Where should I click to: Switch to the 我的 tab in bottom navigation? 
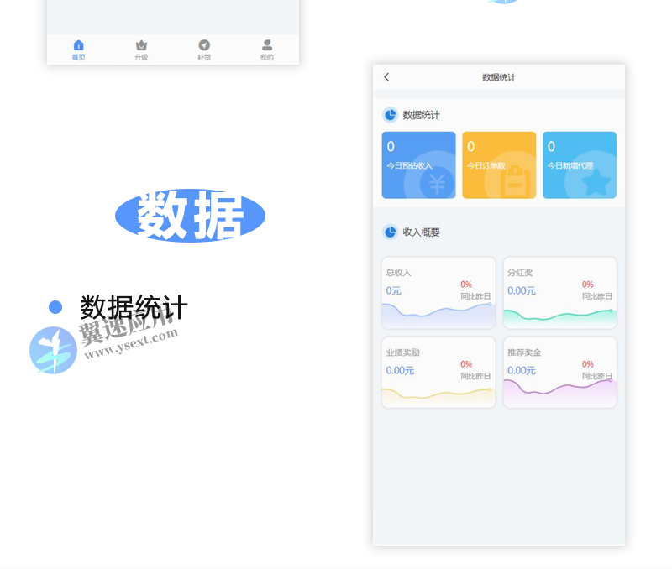(x=267, y=50)
